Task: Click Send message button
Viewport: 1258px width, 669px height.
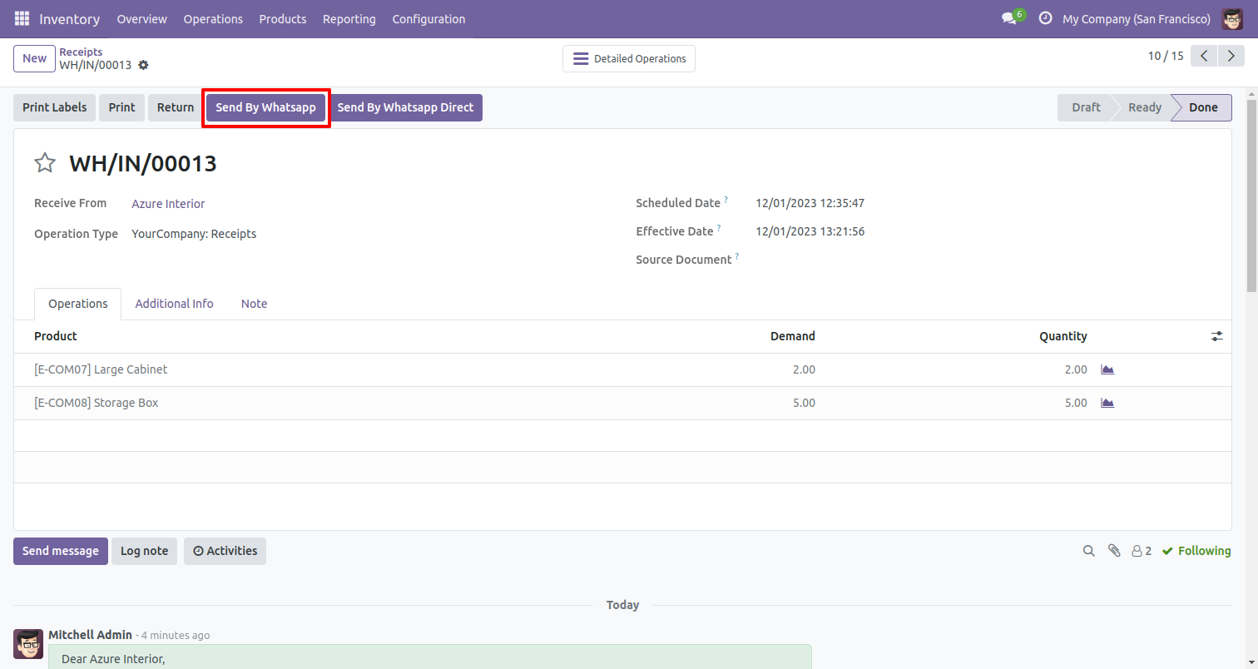Action: (61, 551)
